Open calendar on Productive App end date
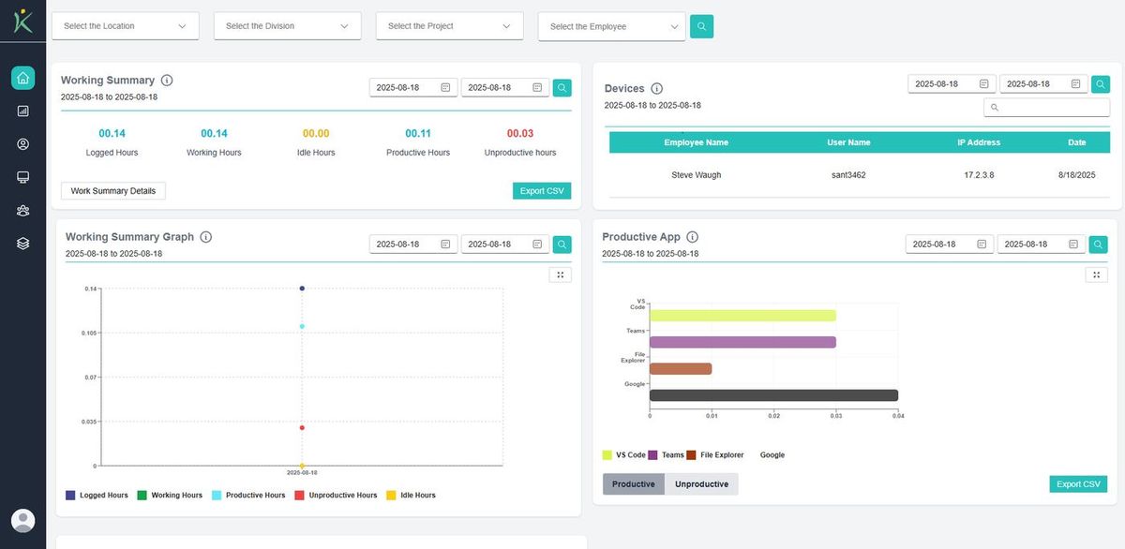Image resolution: width=1125 pixels, height=549 pixels. point(1072,244)
